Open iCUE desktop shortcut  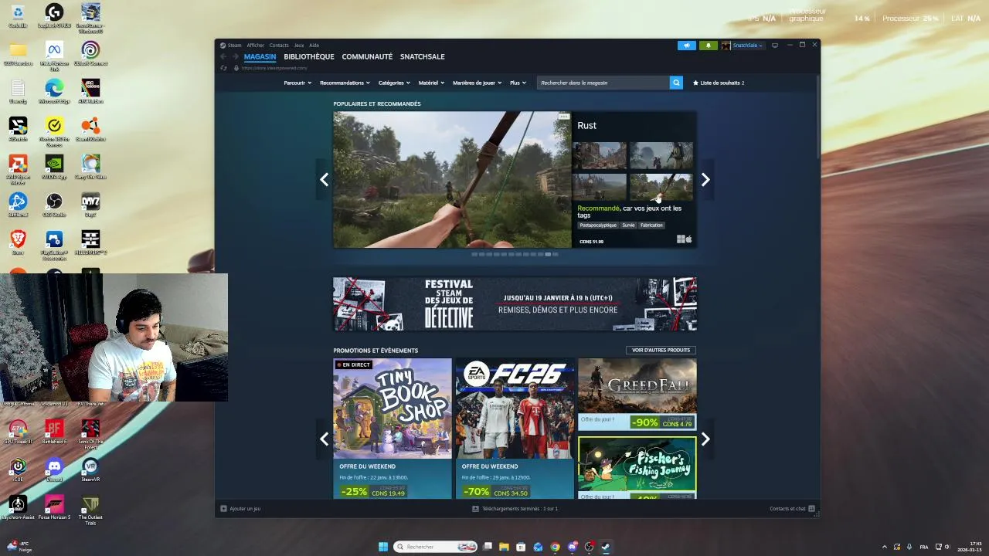click(x=18, y=470)
